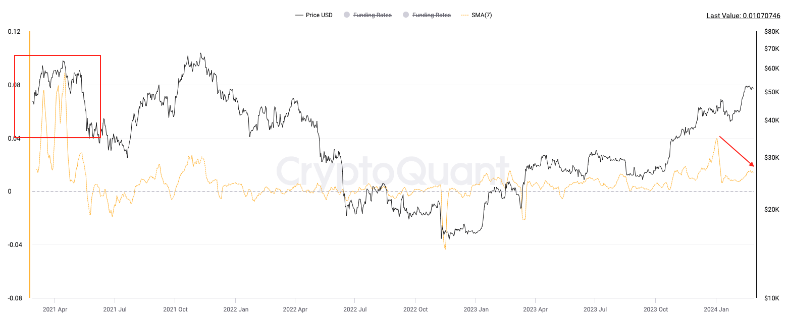Click the Price USD line icon in legend

point(299,15)
